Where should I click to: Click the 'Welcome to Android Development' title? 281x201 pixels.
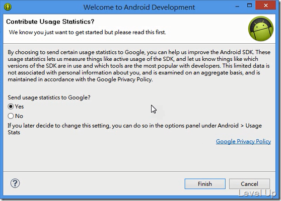coord(139,8)
